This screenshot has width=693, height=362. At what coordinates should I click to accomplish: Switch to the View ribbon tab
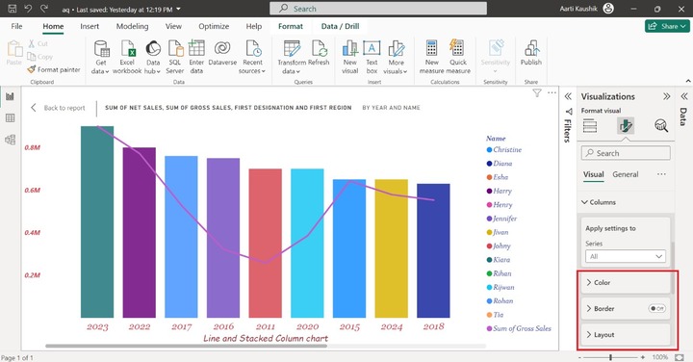[173, 26]
